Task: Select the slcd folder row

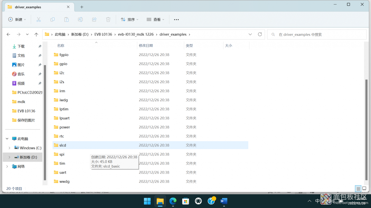Action: coord(150,145)
